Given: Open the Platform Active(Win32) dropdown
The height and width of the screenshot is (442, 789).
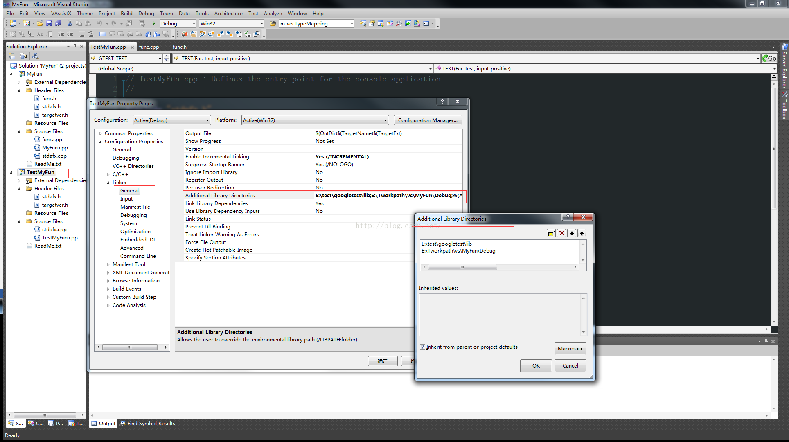Looking at the screenshot, I should (315, 120).
